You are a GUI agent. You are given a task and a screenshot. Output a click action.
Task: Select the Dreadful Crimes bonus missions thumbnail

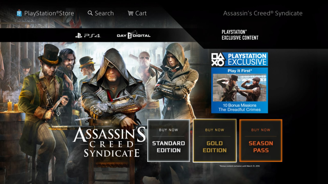tap(239, 88)
